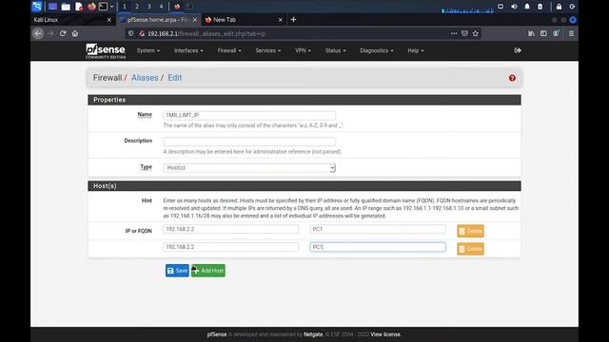Open the Kali applications menu icon
This screenshot has width=609, height=342.
point(37,7)
